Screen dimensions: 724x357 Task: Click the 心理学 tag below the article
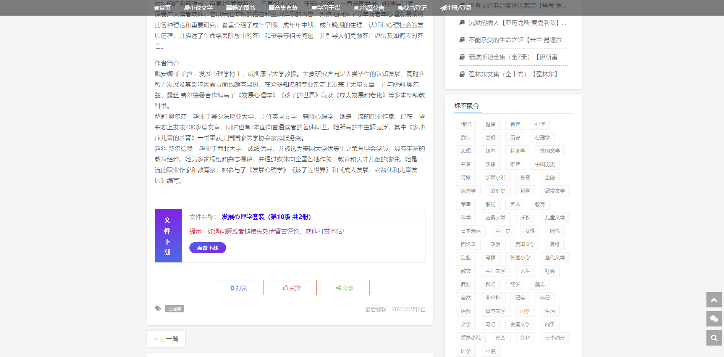(x=175, y=309)
